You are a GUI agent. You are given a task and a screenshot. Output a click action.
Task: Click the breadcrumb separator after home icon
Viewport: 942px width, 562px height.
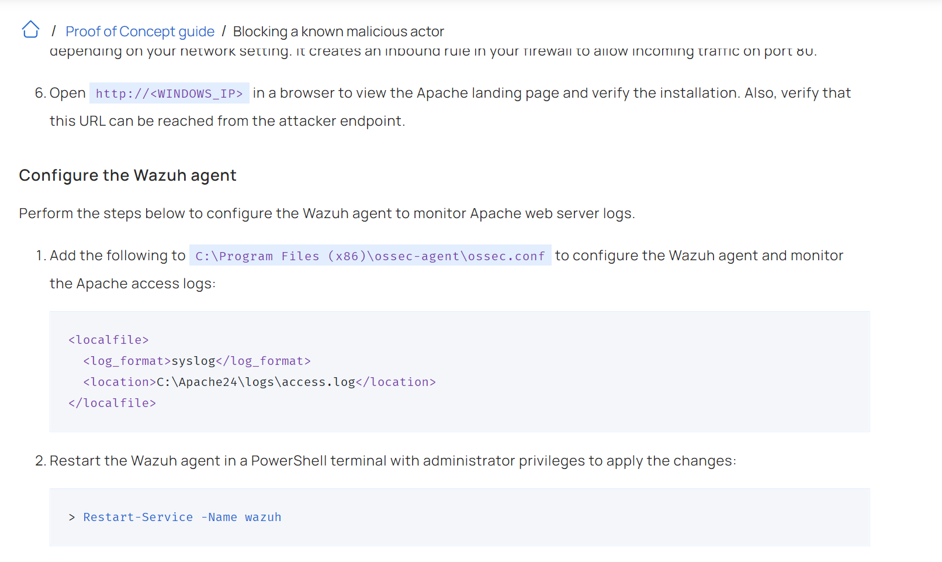point(53,30)
